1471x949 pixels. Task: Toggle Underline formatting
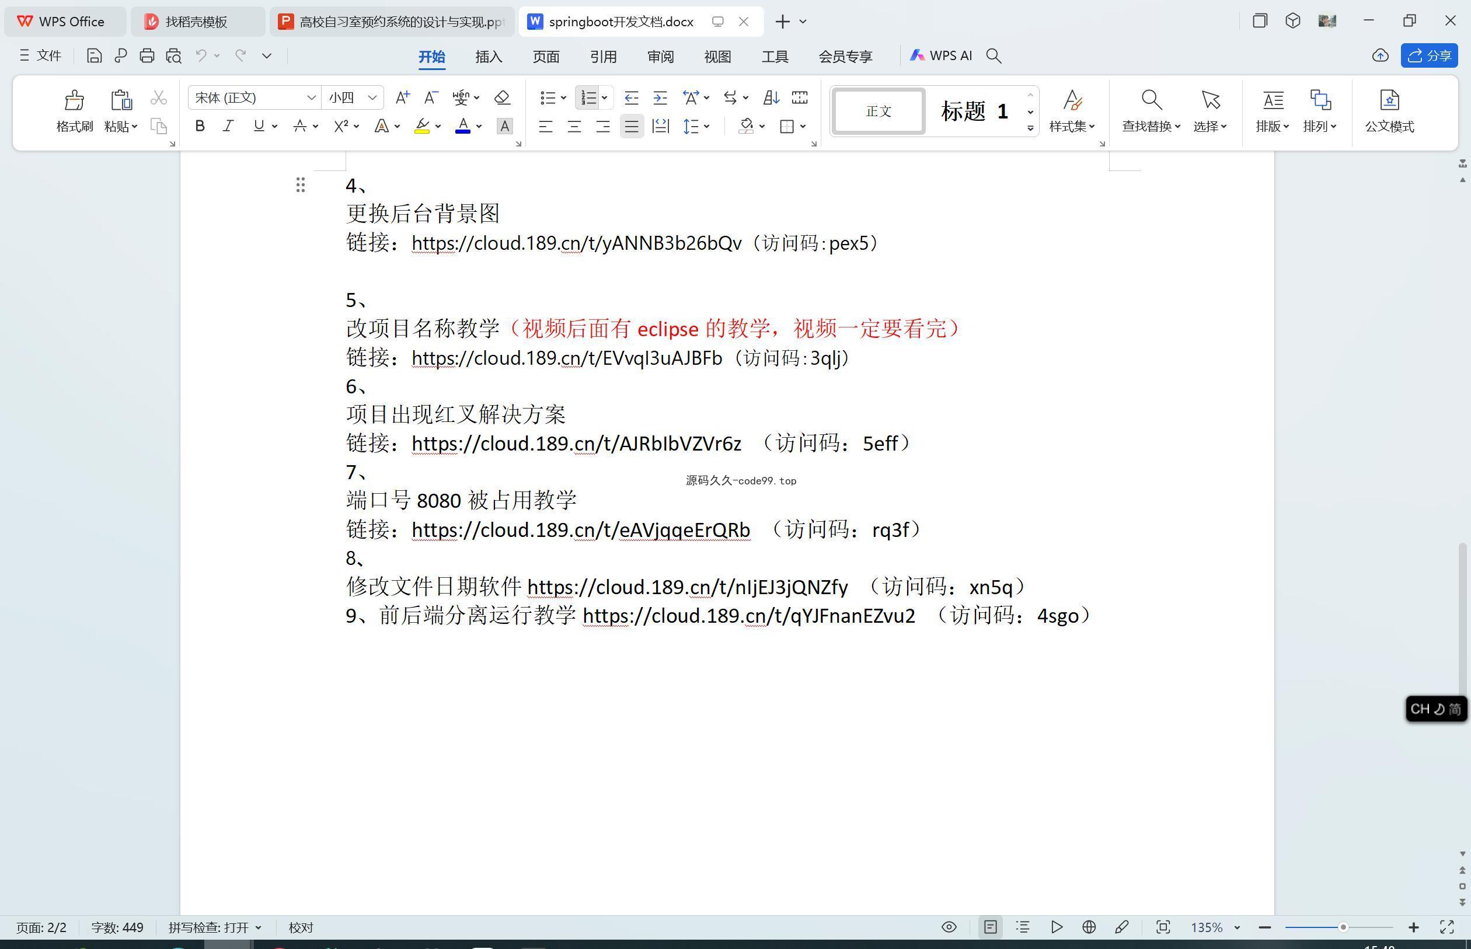(259, 126)
